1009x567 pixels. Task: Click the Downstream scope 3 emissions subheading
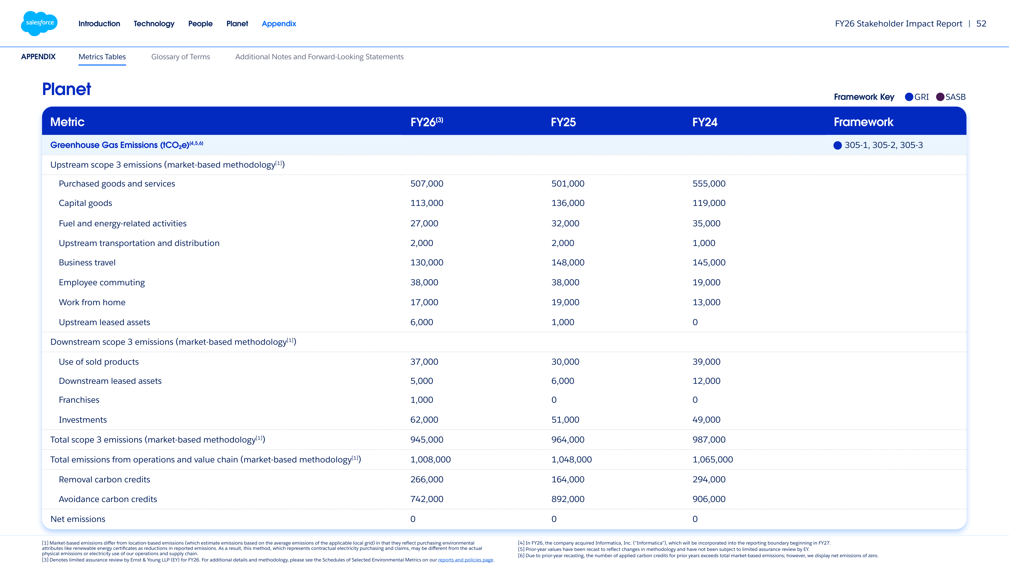(x=173, y=342)
